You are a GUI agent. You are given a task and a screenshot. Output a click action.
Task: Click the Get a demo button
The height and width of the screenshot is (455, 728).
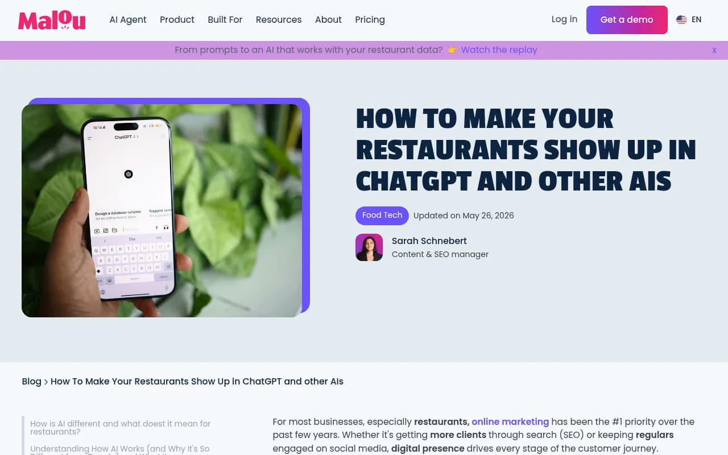tap(627, 20)
